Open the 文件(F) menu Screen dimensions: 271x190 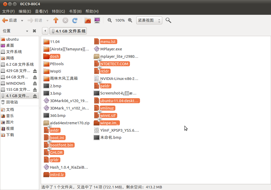(8, 11)
